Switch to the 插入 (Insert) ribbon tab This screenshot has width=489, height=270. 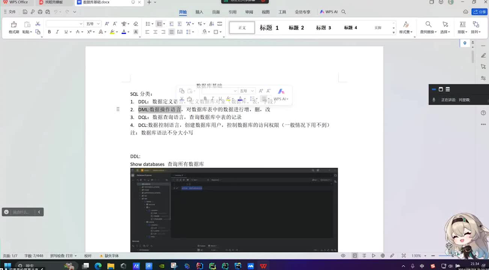[199, 12]
